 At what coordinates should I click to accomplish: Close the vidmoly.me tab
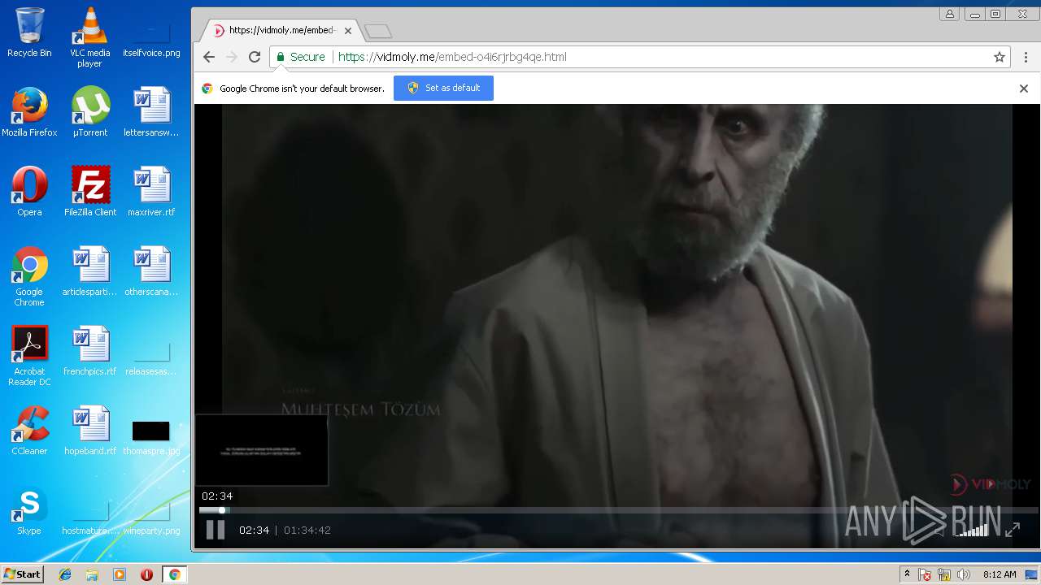(348, 31)
